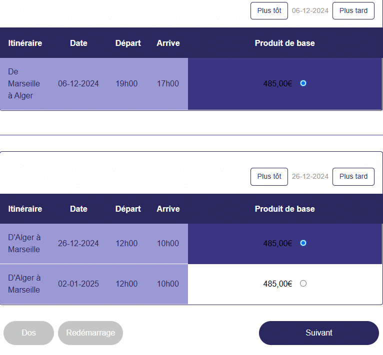The image size is (383, 355).
Task: Click Plus tôt beside 26-12-2024
Action: tap(269, 177)
